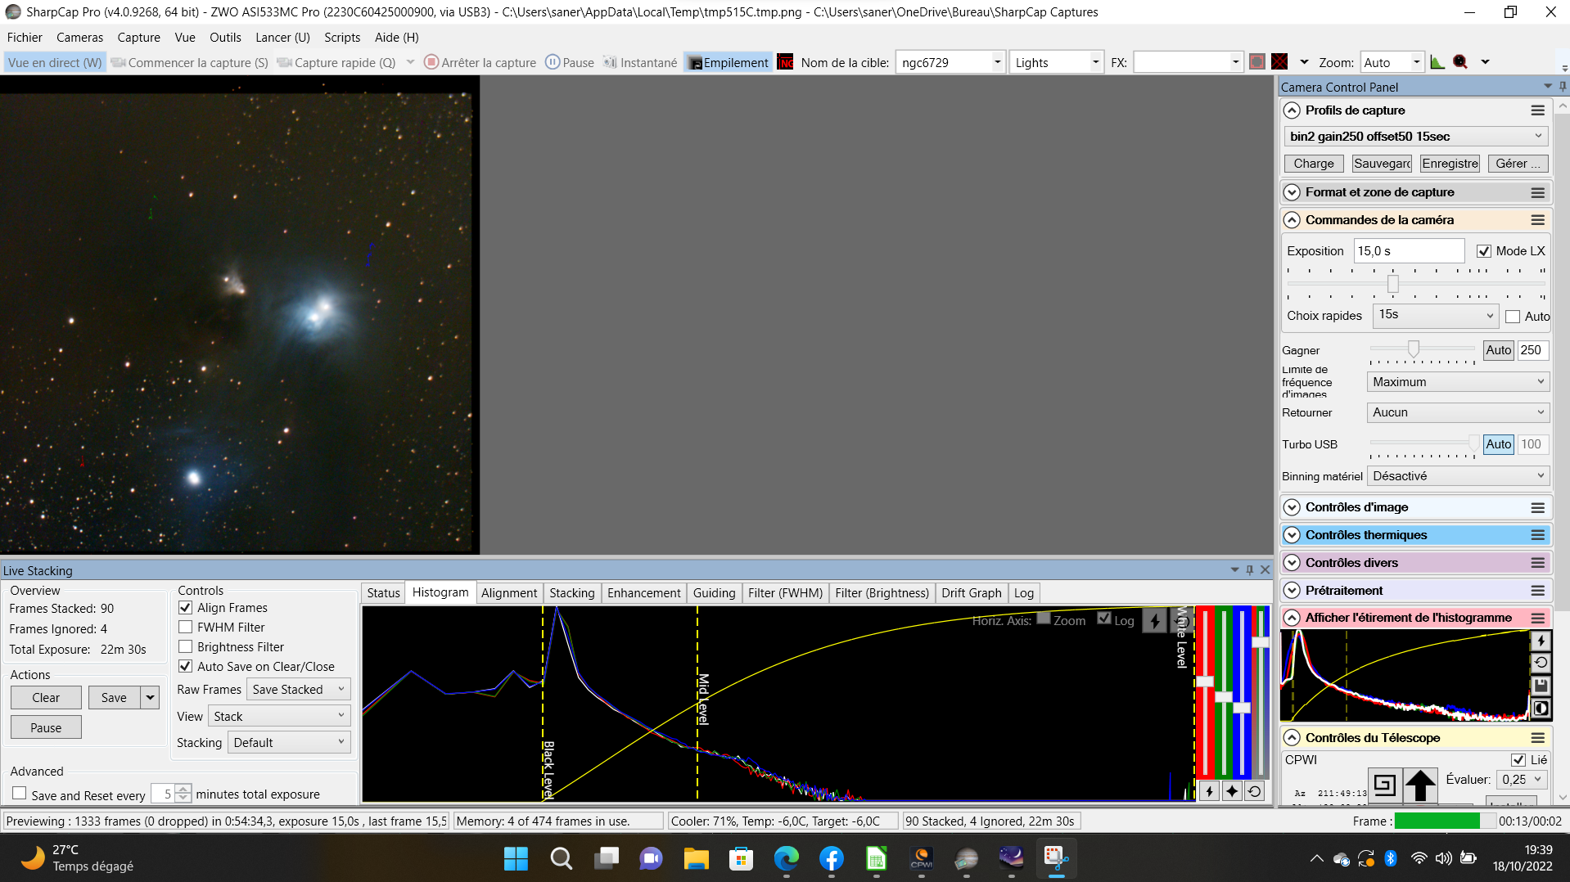Switch to the Drift Graph tab
The height and width of the screenshot is (882, 1570).
[x=971, y=593]
